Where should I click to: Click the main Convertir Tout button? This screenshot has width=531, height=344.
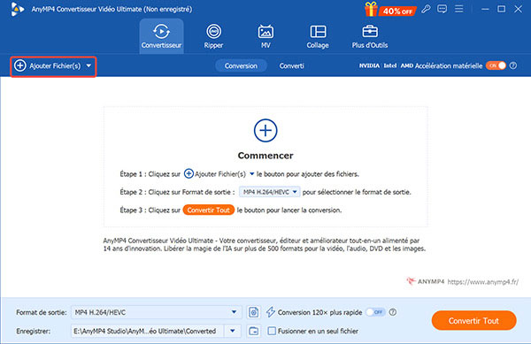tap(473, 320)
